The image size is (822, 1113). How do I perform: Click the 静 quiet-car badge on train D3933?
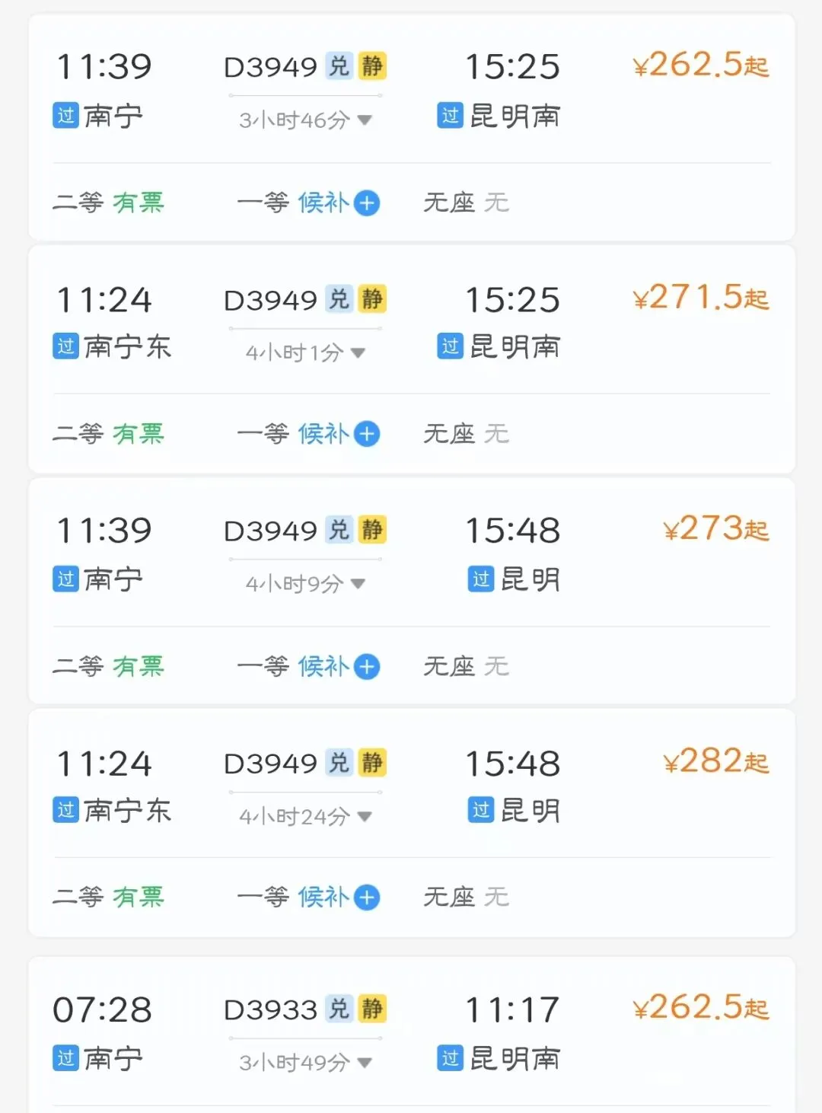coord(372,1009)
